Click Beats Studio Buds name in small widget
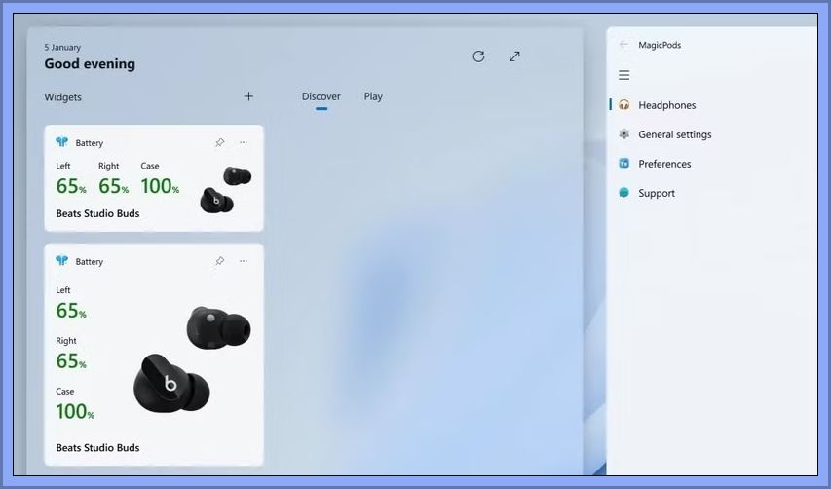The height and width of the screenshot is (489, 831). coord(97,213)
